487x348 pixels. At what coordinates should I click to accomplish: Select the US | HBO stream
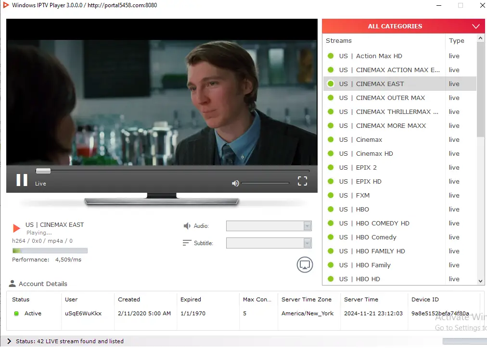399,210
